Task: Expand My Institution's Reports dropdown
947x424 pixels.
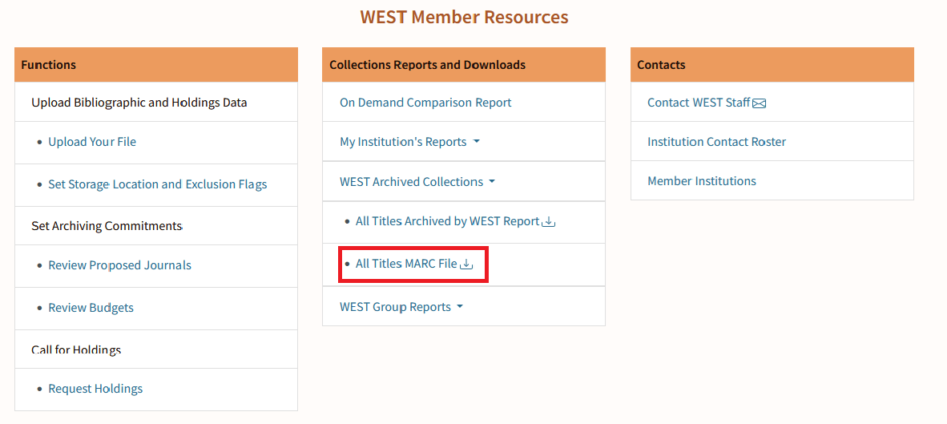Action: coord(409,142)
